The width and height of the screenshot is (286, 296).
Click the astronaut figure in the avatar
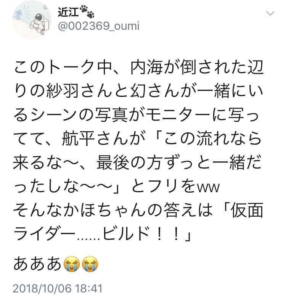click(39, 23)
